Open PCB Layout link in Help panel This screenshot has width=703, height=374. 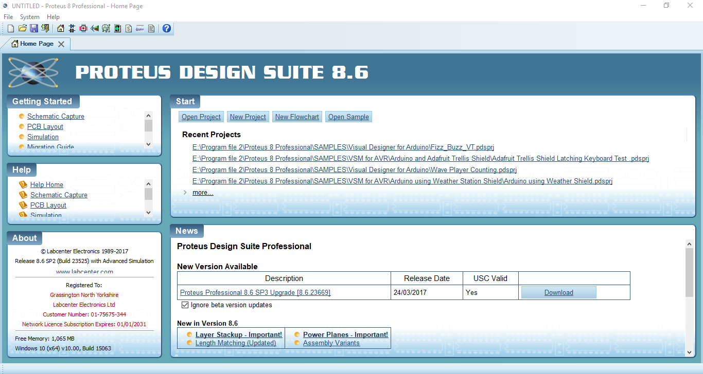(x=48, y=205)
